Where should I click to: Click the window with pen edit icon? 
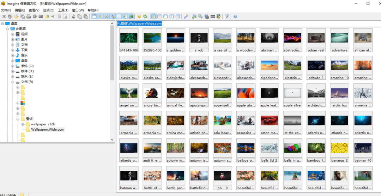point(227,17)
